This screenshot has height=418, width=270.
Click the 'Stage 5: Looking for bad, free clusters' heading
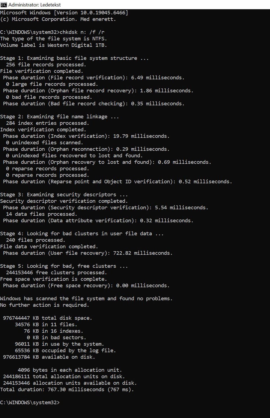[x=64, y=266]
